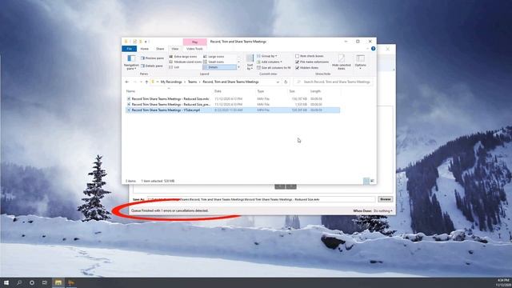Open Explorer Help question mark icon
This screenshot has height=288, width=512.
click(x=373, y=49)
